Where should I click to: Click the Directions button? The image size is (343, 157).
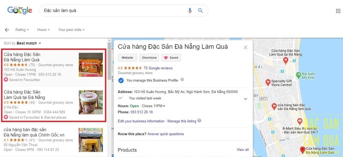click(149, 58)
